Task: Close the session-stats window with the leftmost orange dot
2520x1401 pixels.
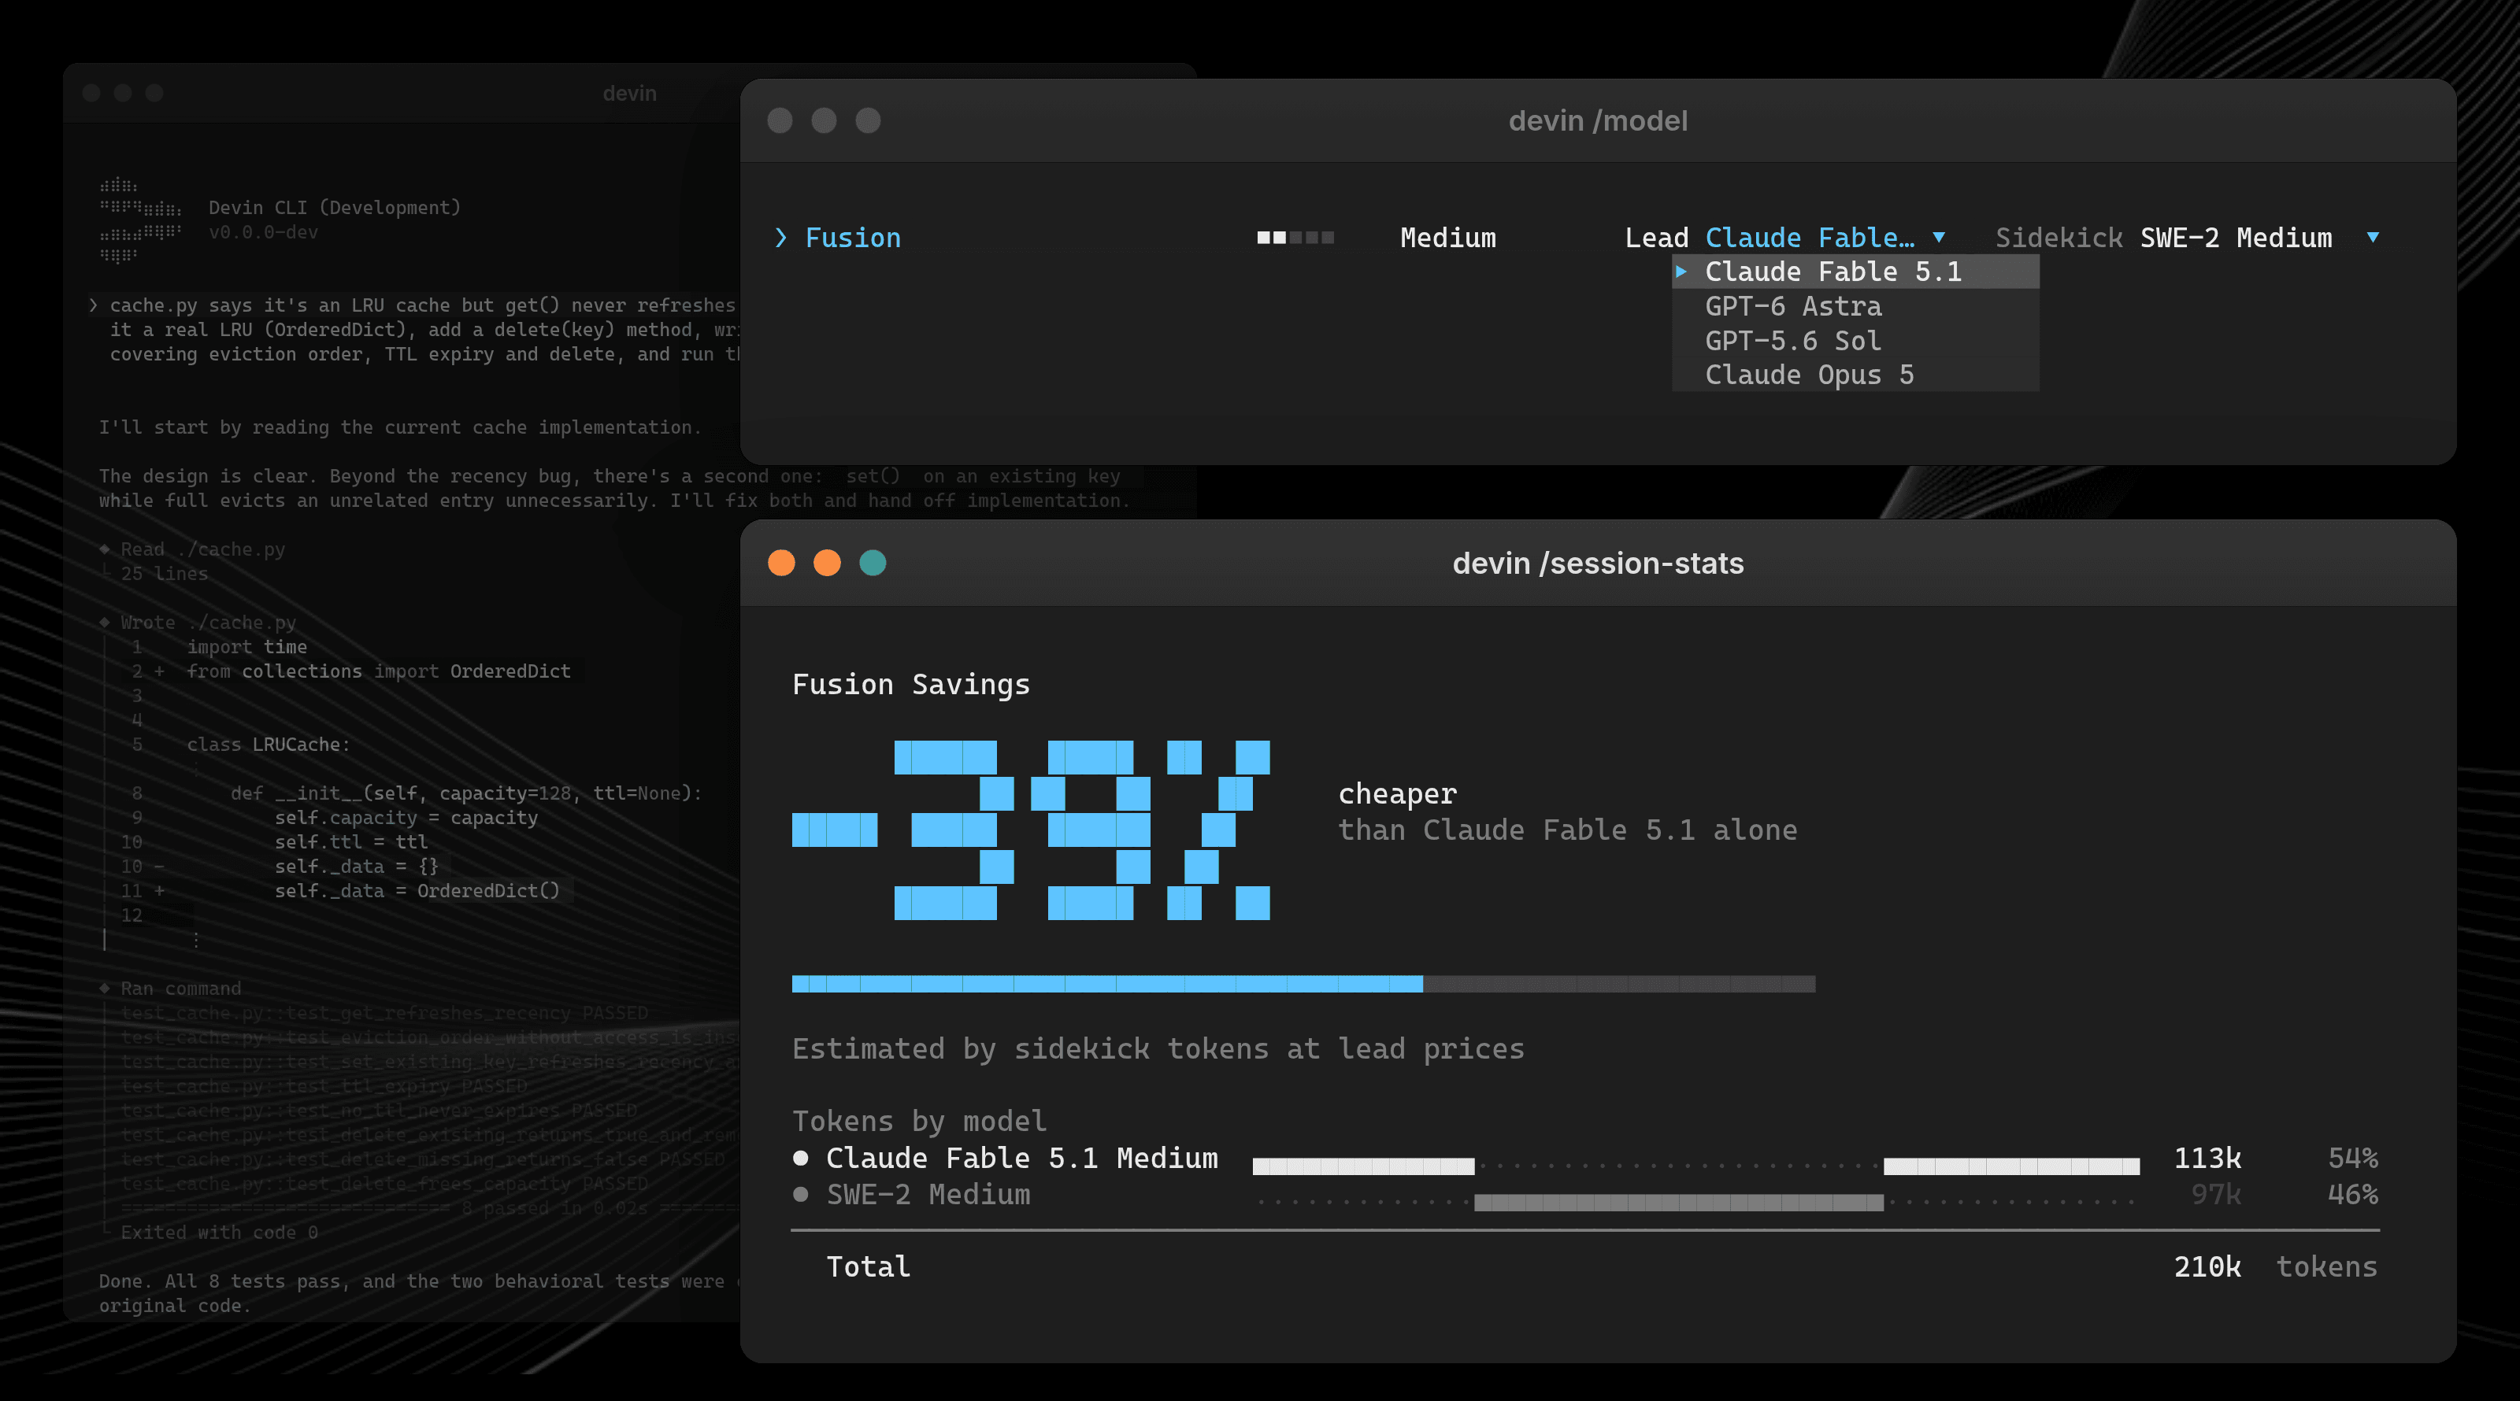Action: 782,563
